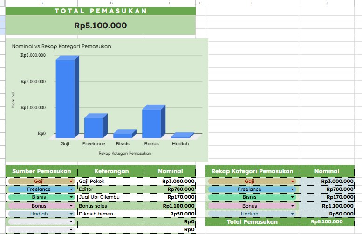
Task: Select the Rp5.100.000 total cell at top
Action: coord(101,26)
